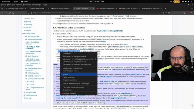This screenshot has height=109, width=194.
Task: Choose Imprimir selección in the context menu
Action: (x=79, y=80)
